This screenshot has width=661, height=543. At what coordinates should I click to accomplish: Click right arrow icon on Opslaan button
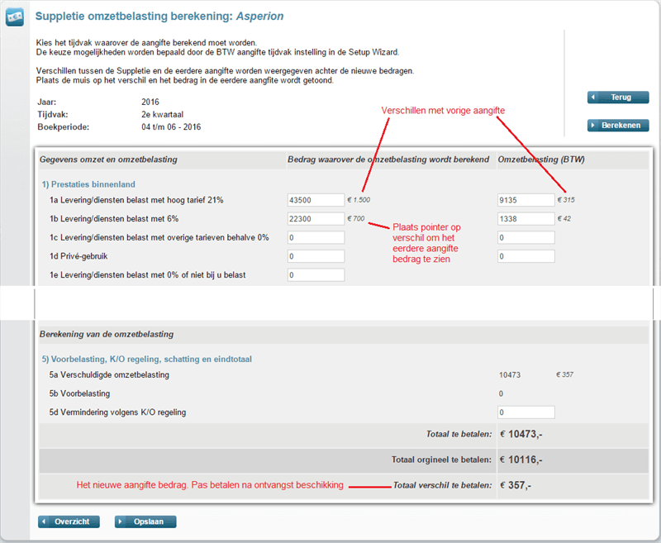[121, 522]
